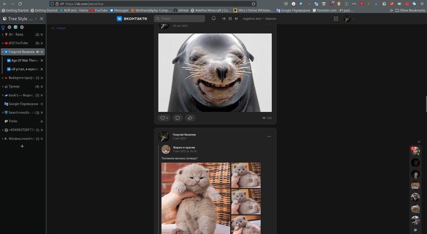Open the Tree Style Tab sidebar switcher dropdown

36,18
